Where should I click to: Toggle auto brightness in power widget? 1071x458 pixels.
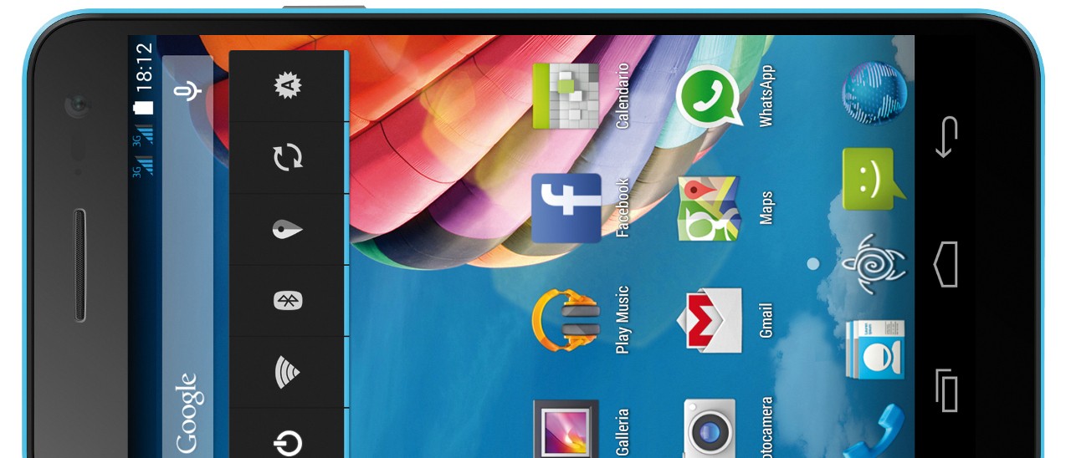click(x=288, y=85)
